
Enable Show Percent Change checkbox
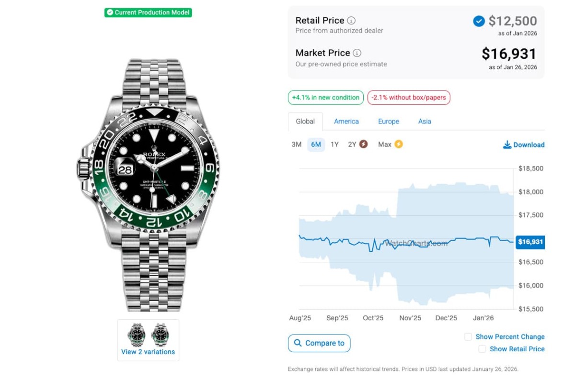point(468,337)
